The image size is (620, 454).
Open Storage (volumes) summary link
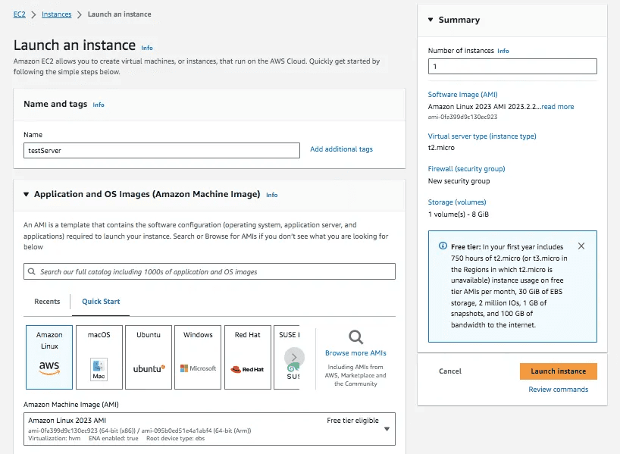tap(457, 202)
